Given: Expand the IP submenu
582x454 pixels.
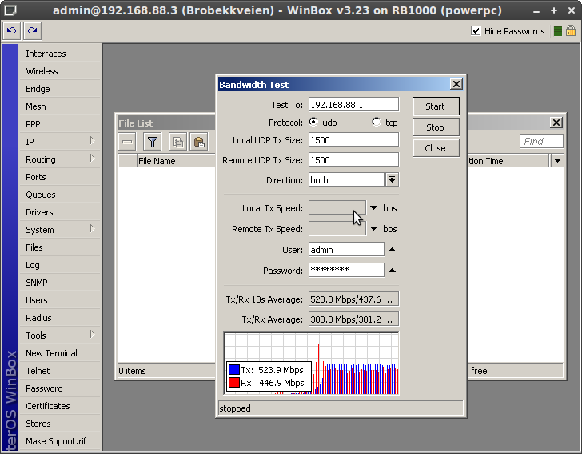Looking at the screenshot, I should click(93, 141).
